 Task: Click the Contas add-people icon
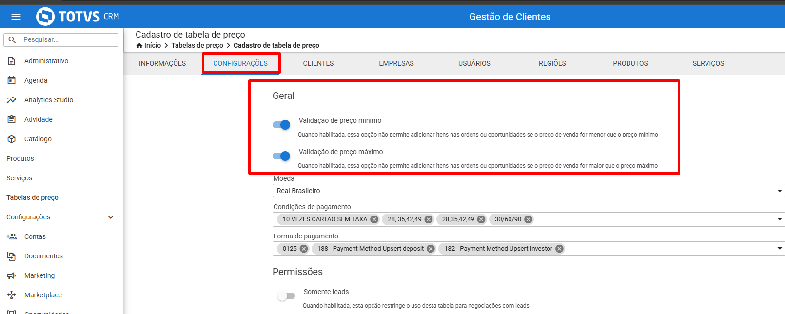pos(12,236)
